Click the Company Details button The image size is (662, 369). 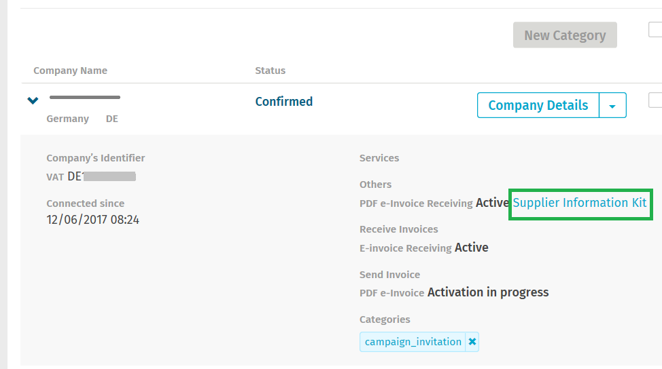(x=538, y=106)
